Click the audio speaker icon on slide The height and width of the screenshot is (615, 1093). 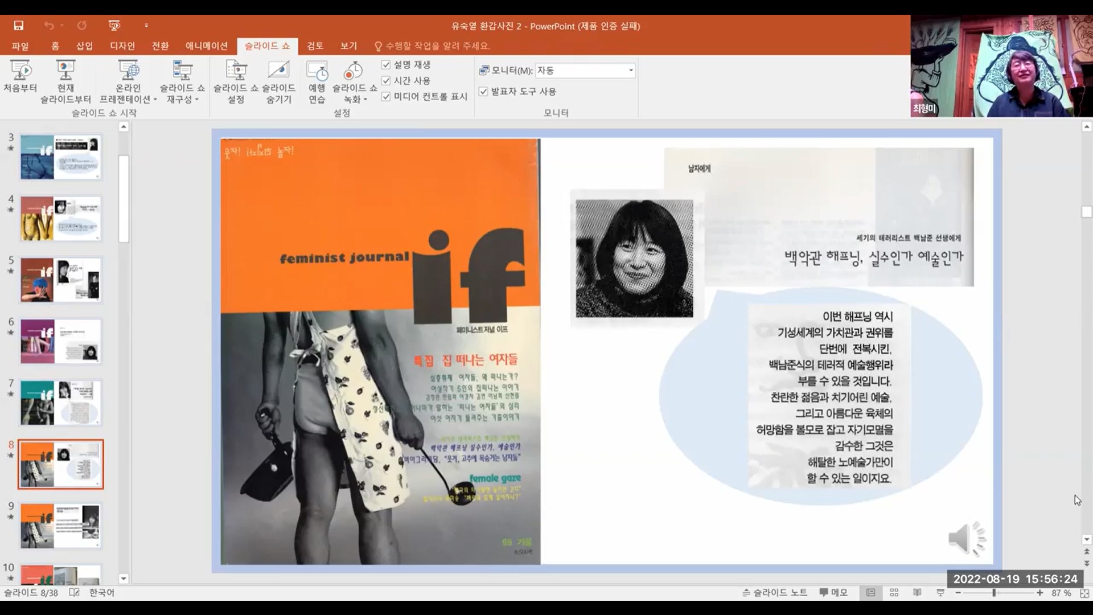tap(967, 538)
